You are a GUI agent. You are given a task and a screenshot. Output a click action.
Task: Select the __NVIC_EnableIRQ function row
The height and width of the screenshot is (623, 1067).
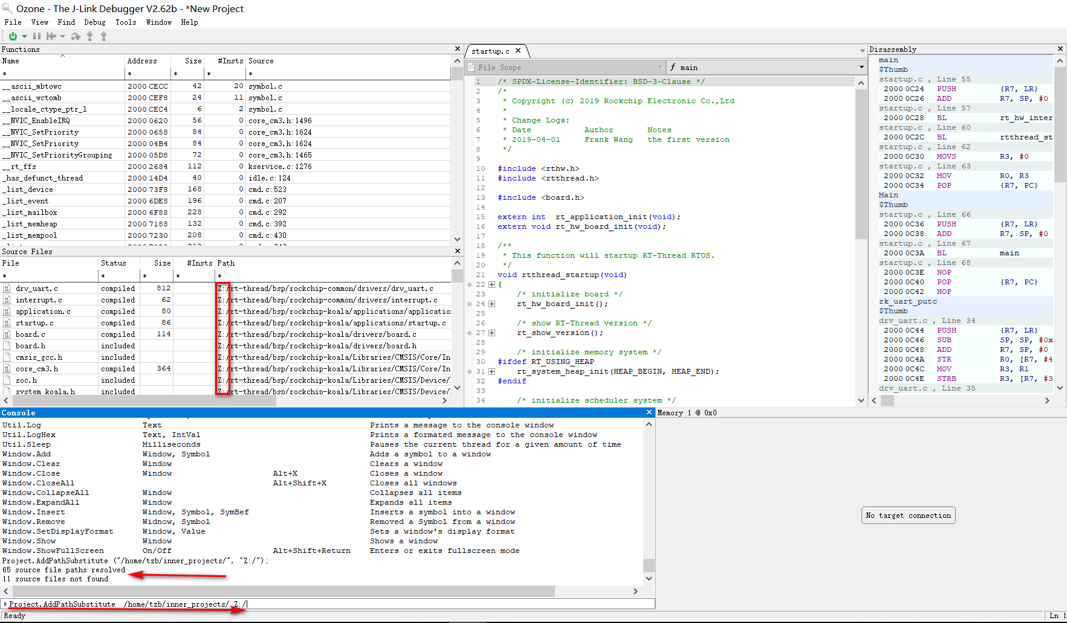click(225, 121)
